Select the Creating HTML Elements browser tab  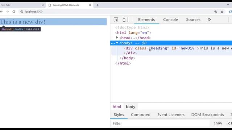tap(70, 5)
